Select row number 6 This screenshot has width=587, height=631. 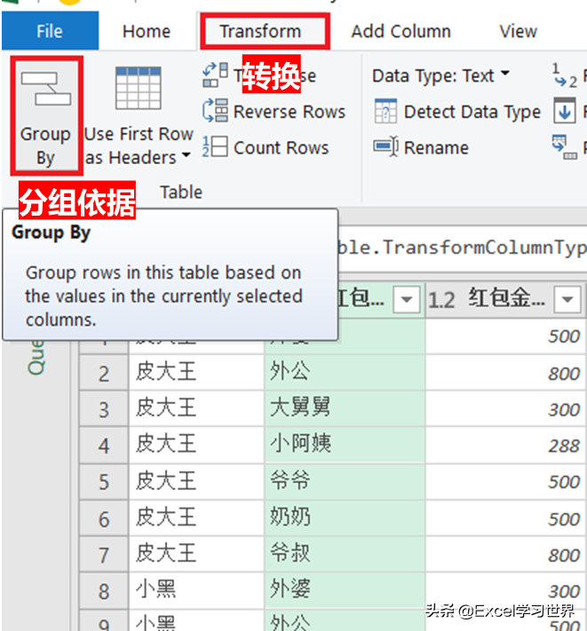[104, 518]
